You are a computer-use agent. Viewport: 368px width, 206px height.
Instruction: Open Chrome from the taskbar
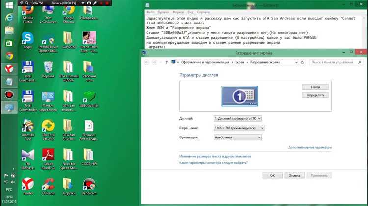tap(9, 56)
